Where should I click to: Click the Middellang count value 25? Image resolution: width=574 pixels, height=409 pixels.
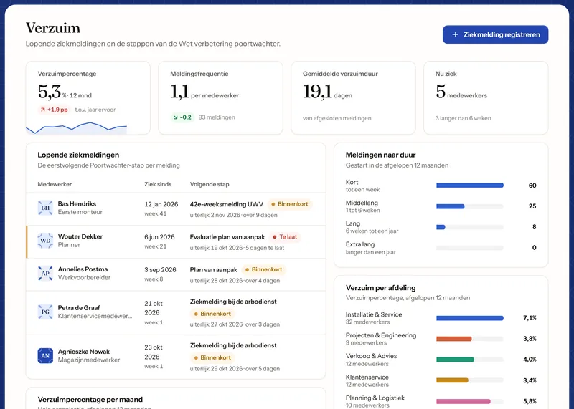(532, 206)
